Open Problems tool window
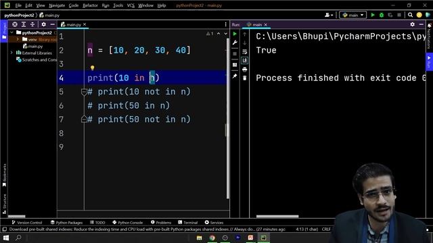Viewport: 433px width, 243px height. [161, 222]
